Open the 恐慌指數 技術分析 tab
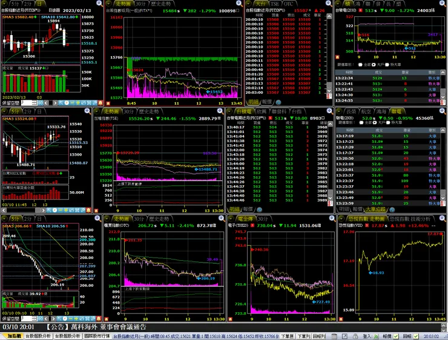 click(410, 219)
